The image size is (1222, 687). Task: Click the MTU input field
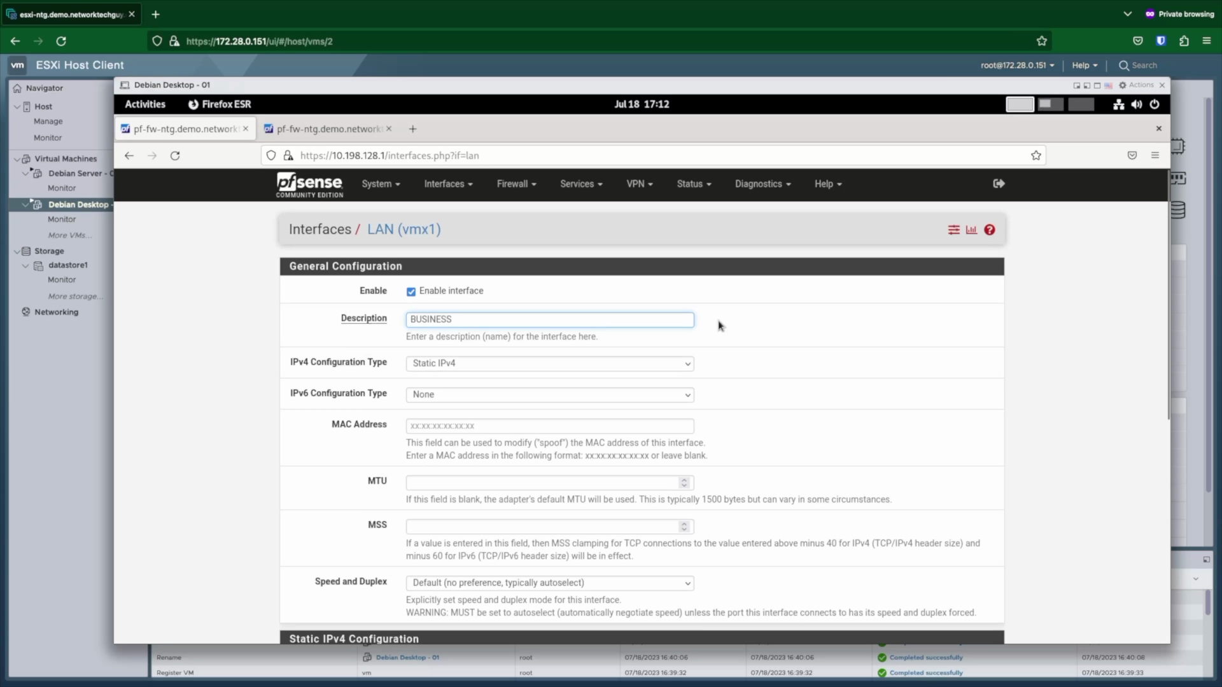pos(550,483)
